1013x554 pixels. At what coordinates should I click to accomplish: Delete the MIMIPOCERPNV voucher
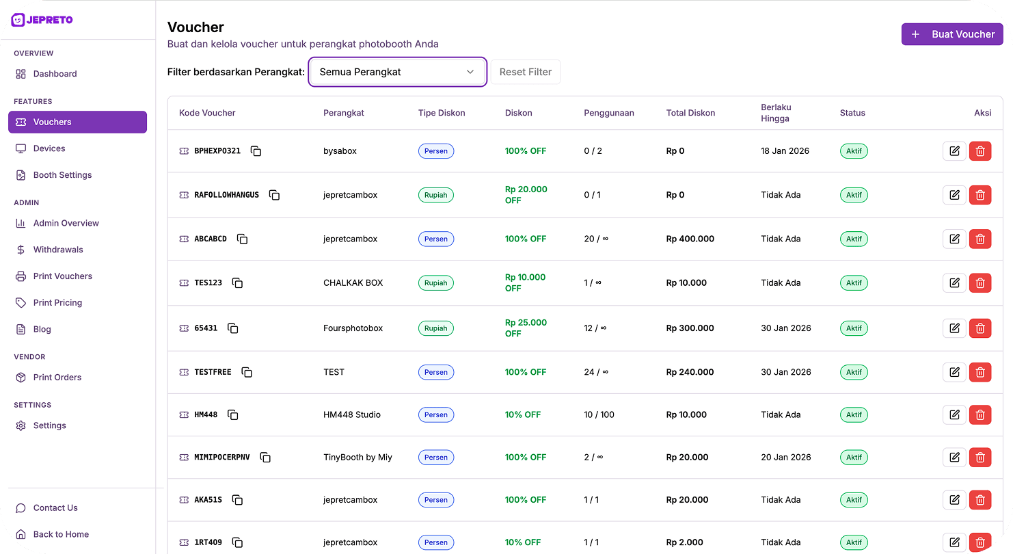(x=980, y=457)
